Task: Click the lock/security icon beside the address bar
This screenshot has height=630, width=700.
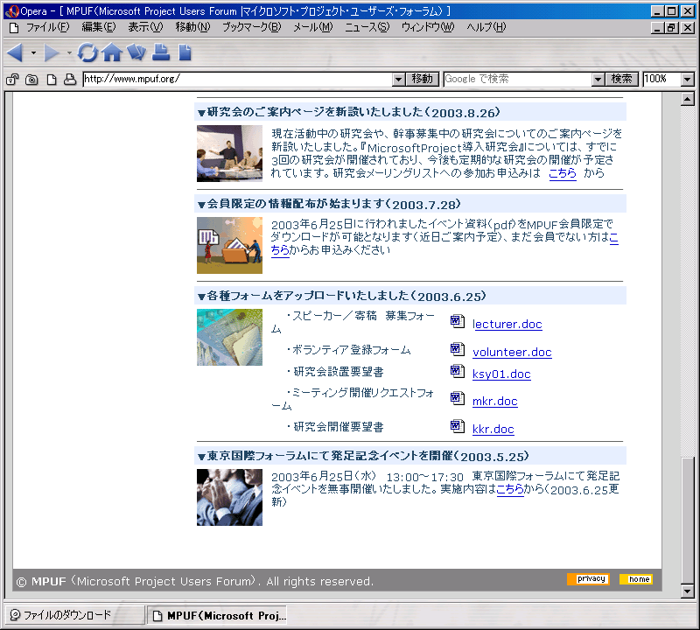Action: pos(12,80)
